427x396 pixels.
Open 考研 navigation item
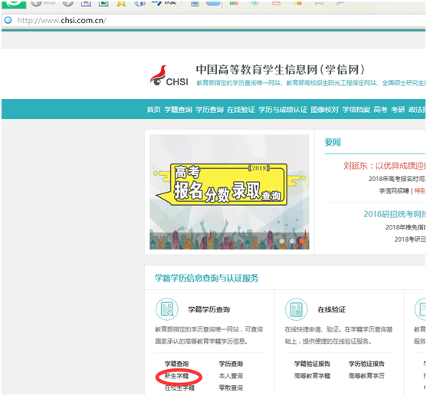click(x=398, y=110)
